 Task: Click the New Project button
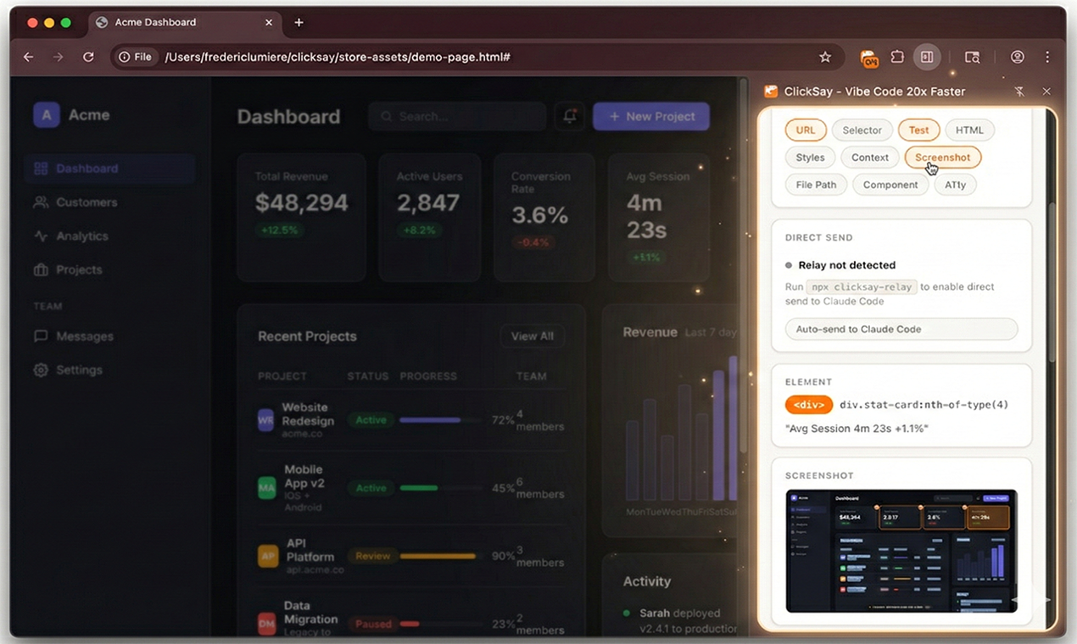[651, 116]
